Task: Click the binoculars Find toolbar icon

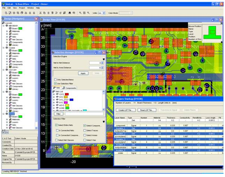Action: point(70,13)
